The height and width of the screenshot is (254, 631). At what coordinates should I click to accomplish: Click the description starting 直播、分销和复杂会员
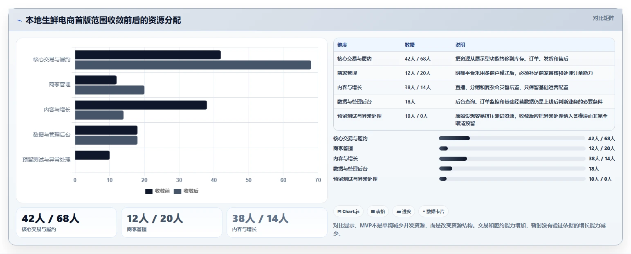tap(512, 88)
